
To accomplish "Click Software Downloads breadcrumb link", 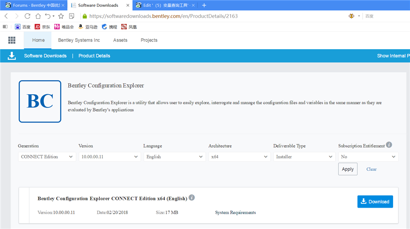I will pos(45,56).
